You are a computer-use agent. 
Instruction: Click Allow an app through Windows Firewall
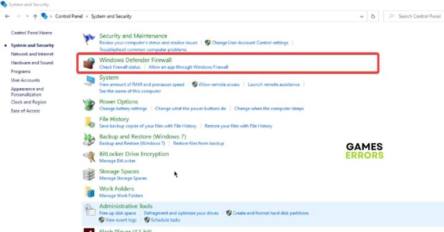click(x=188, y=67)
